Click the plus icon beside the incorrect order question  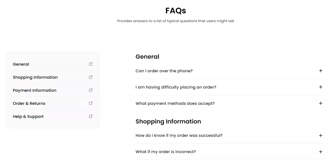[320, 151]
